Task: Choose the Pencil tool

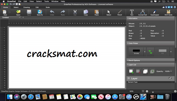Action: click(x=120, y=13)
